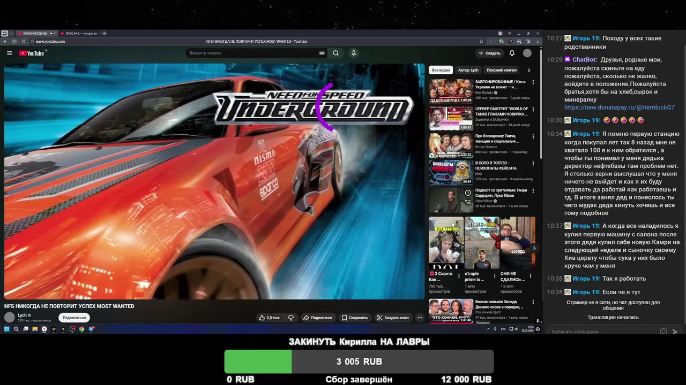Viewport: 686px width, 385px height.
Task: Click the Написать сообщение chat input
Action: coord(602,332)
